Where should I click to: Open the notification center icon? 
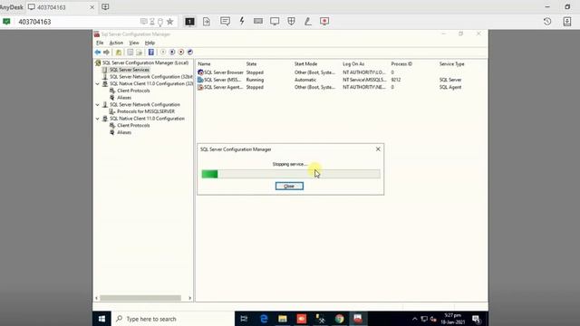pos(476,319)
